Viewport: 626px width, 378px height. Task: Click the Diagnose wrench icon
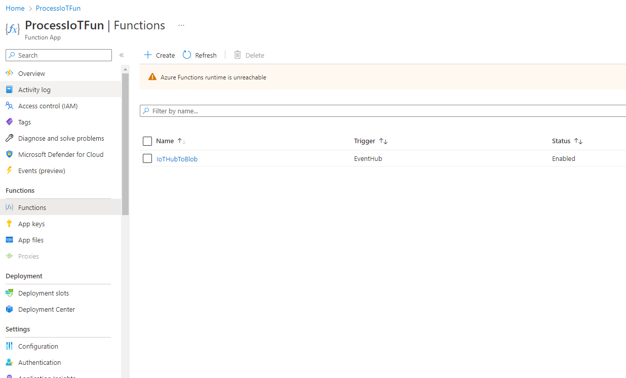point(9,138)
